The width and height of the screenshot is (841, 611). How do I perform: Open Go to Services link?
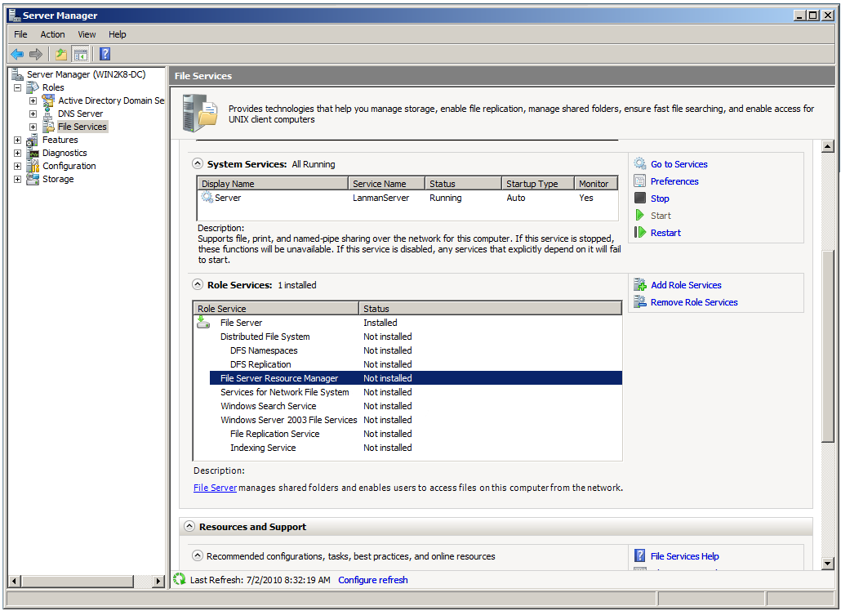pos(679,164)
